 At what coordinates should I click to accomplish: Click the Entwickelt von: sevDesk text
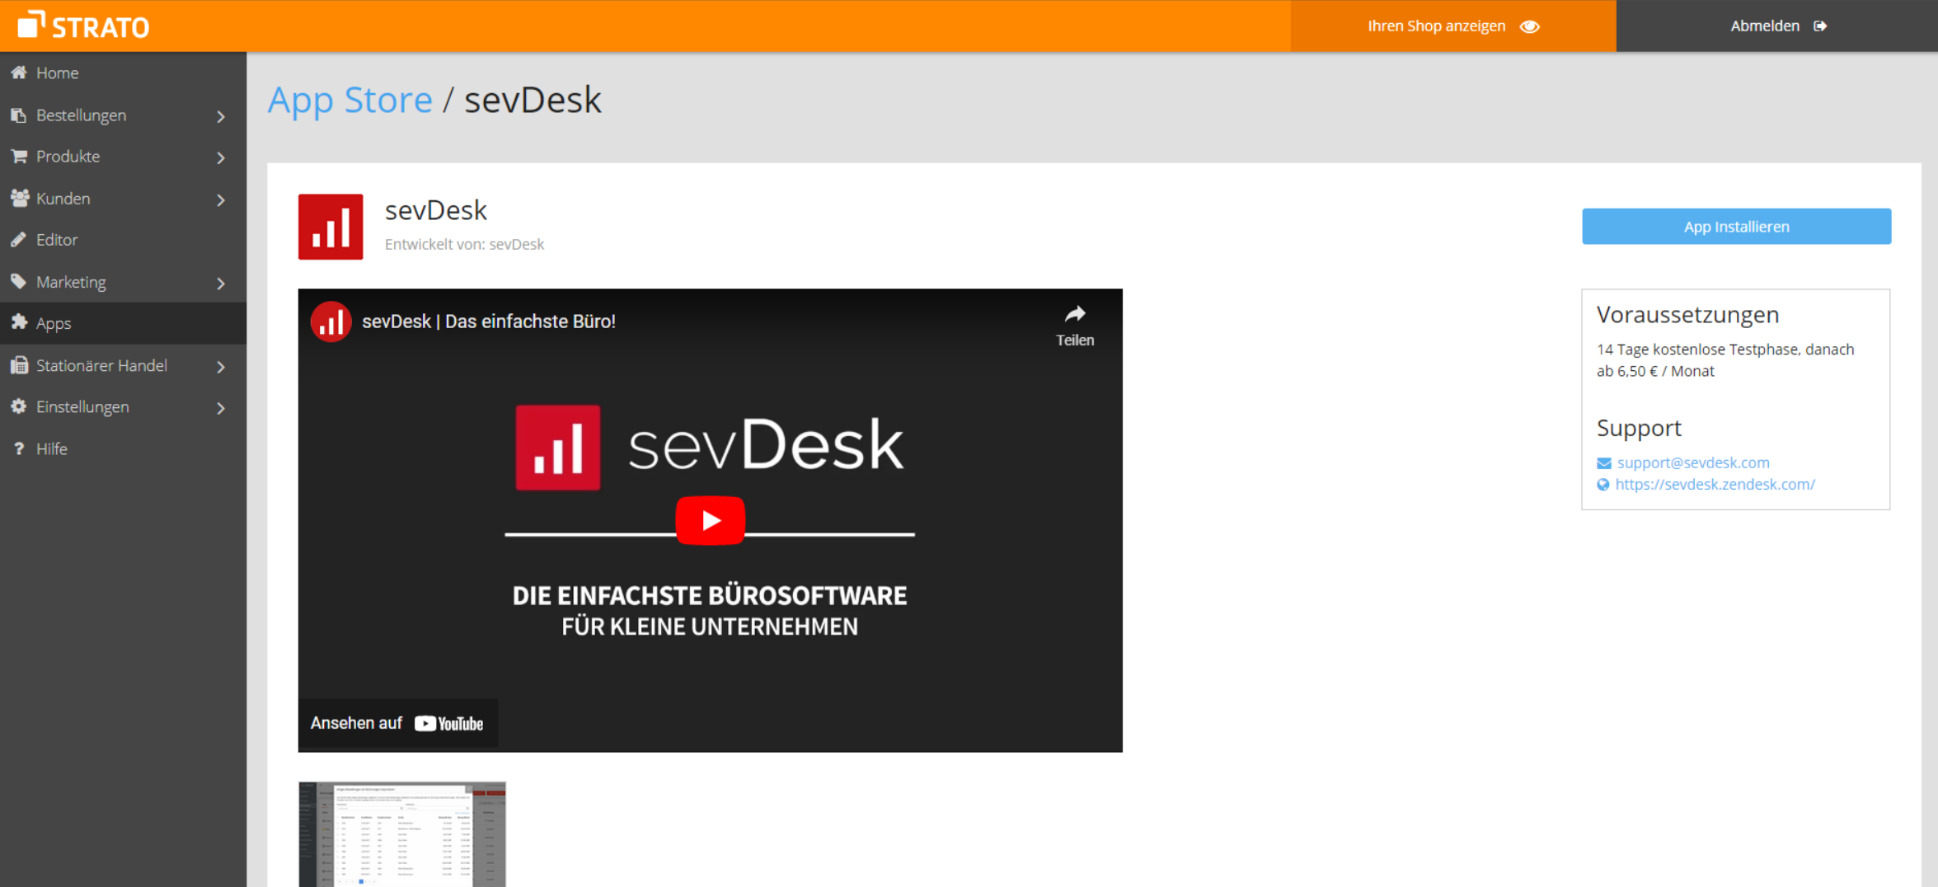tap(464, 244)
